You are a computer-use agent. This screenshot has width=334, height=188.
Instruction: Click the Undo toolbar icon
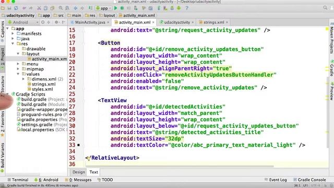pyautogui.click(x=24, y=8)
